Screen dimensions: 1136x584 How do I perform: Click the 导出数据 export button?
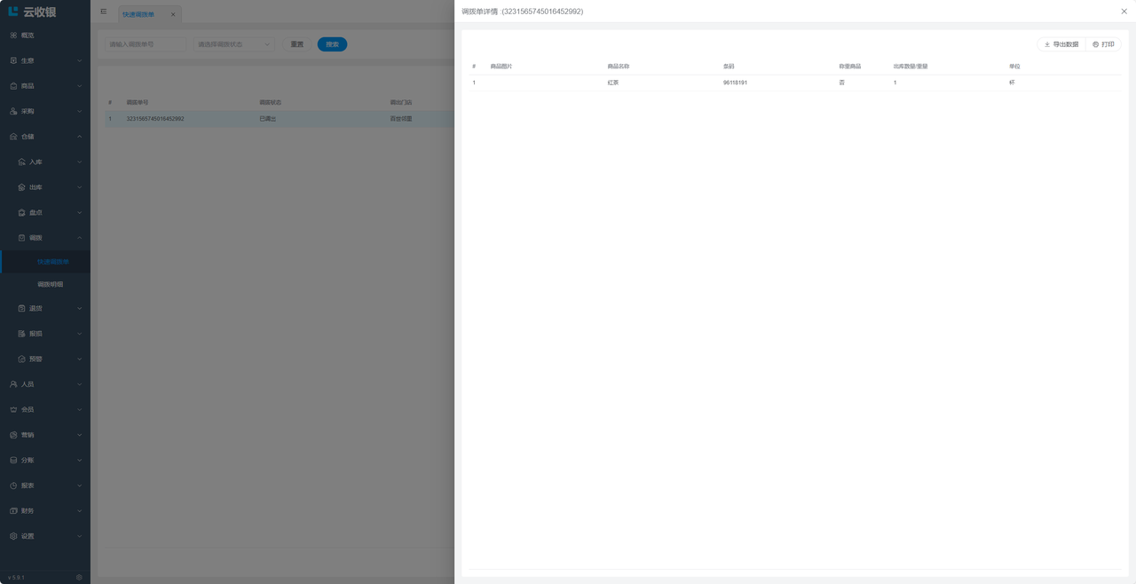click(1061, 44)
